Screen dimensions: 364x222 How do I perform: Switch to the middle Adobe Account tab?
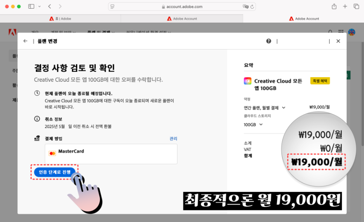[182, 19]
